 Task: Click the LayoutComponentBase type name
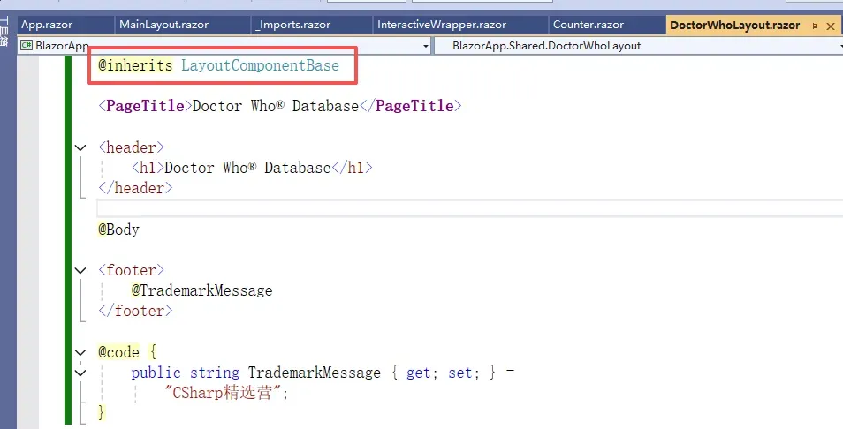coord(260,65)
